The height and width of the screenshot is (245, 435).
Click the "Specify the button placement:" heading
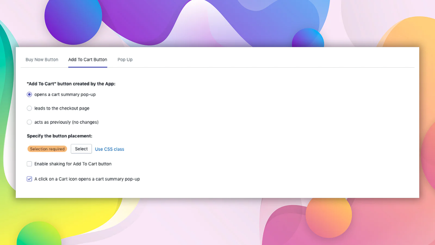click(x=60, y=136)
